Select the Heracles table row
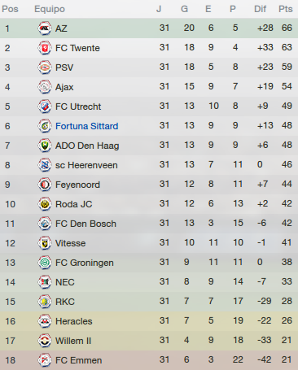Image resolution: width=298 pixels, height=370 pixels. [x=149, y=321]
